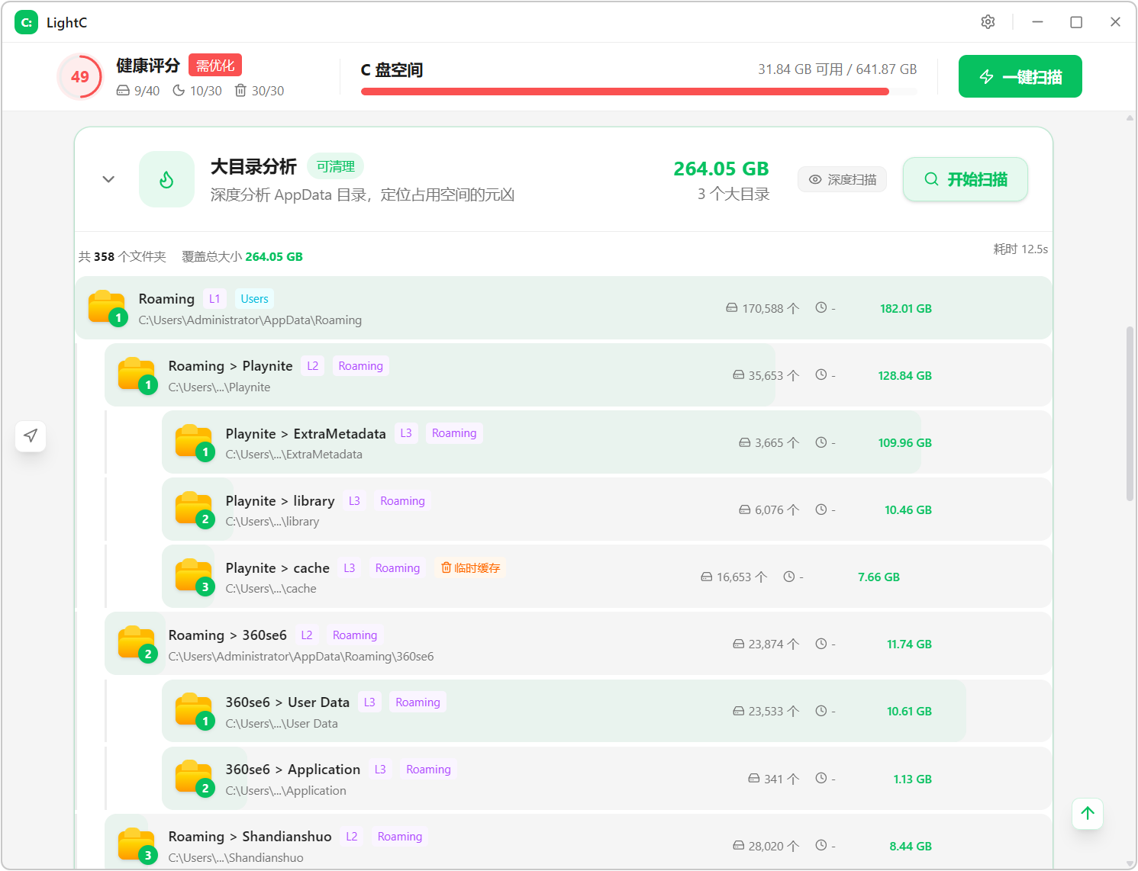Click the C 盘空间 usage progress bar
Image resolution: width=1138 pixels, height=871 pixels.
(x=639, y=92)
